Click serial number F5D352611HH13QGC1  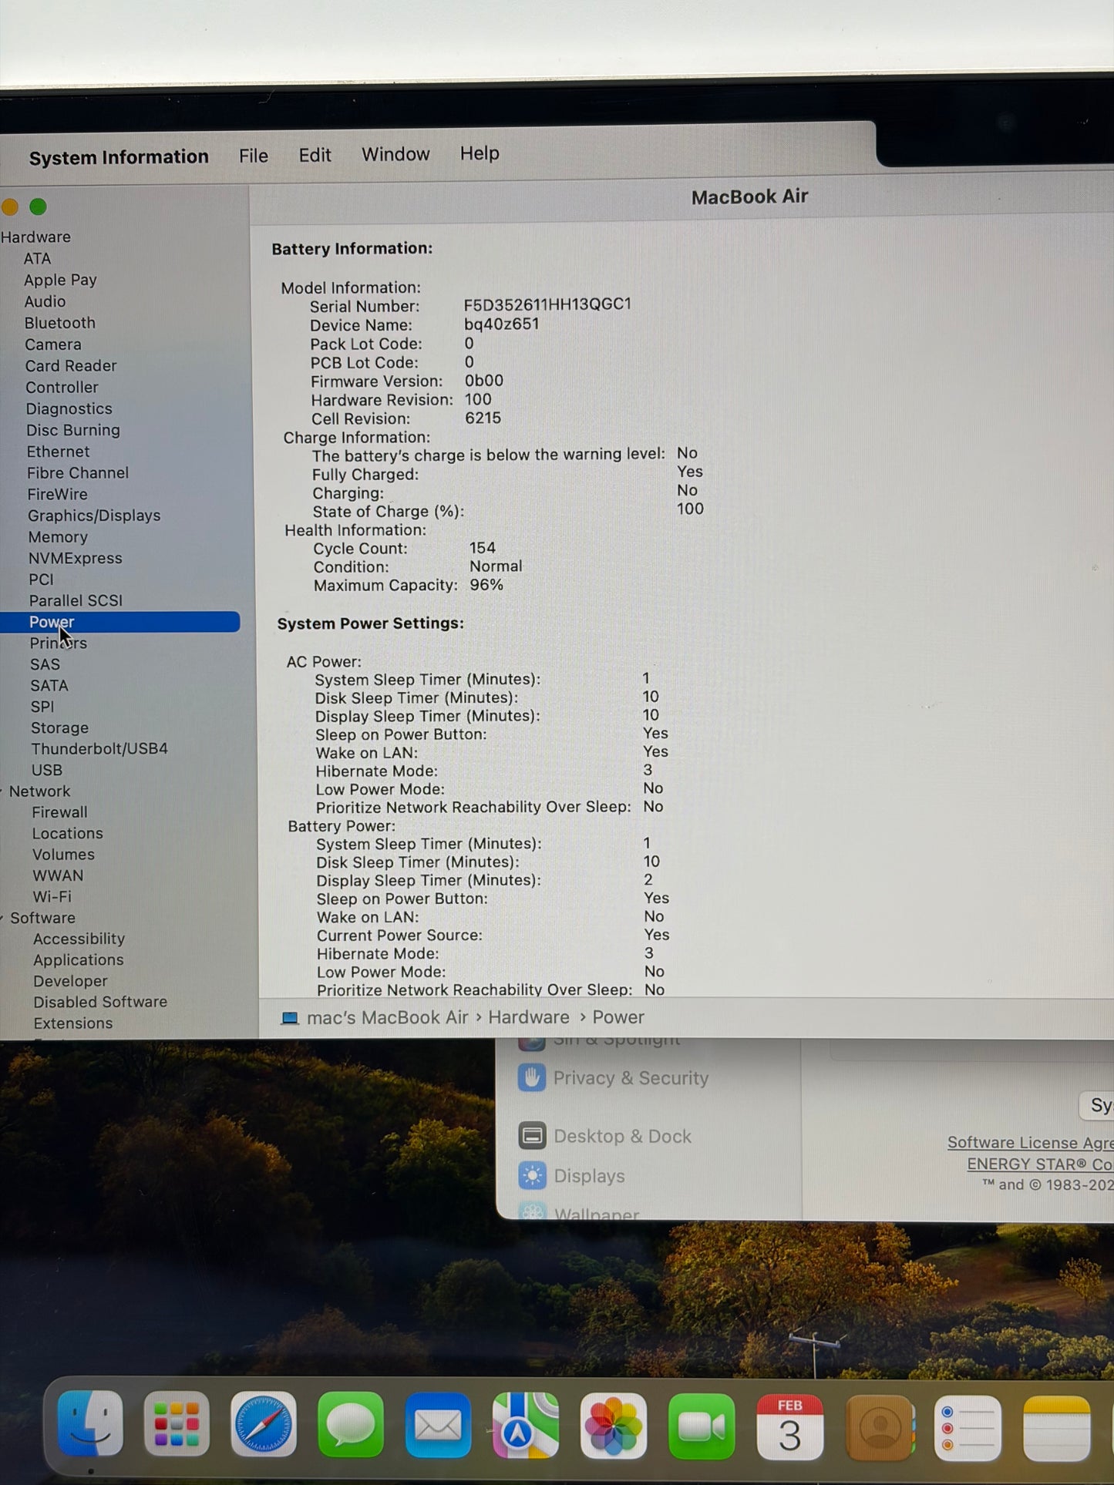click(x=547, y=304)
